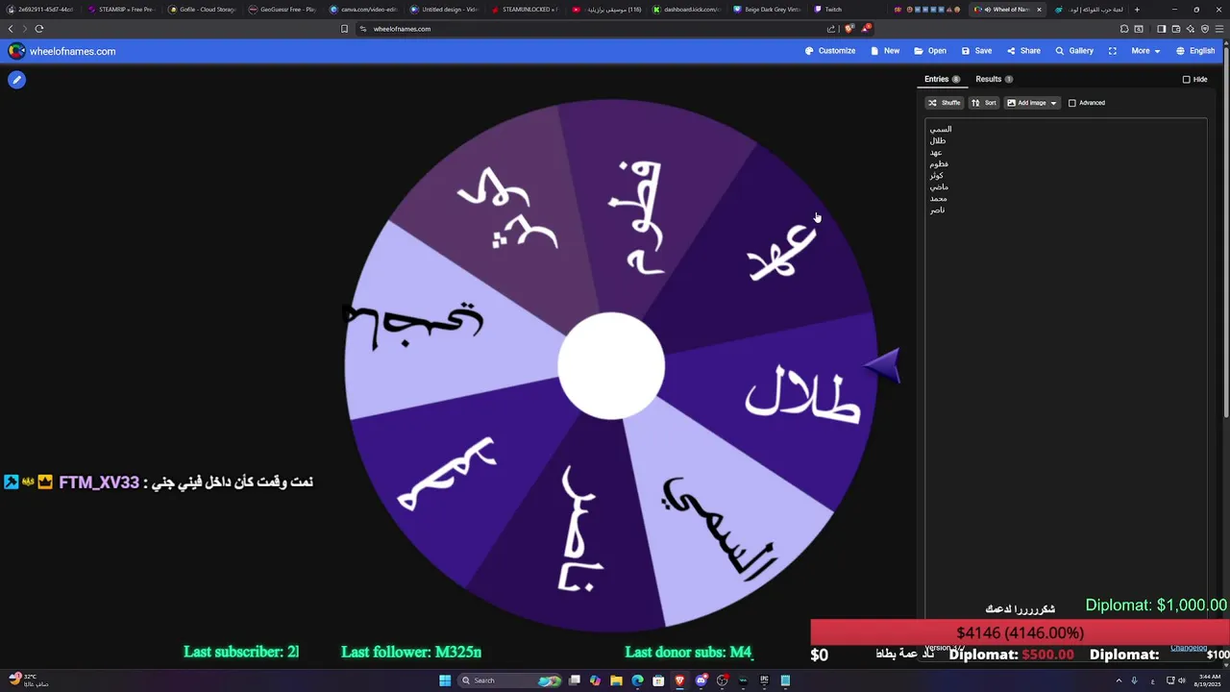Switch to the Results tab

[994, 79]
